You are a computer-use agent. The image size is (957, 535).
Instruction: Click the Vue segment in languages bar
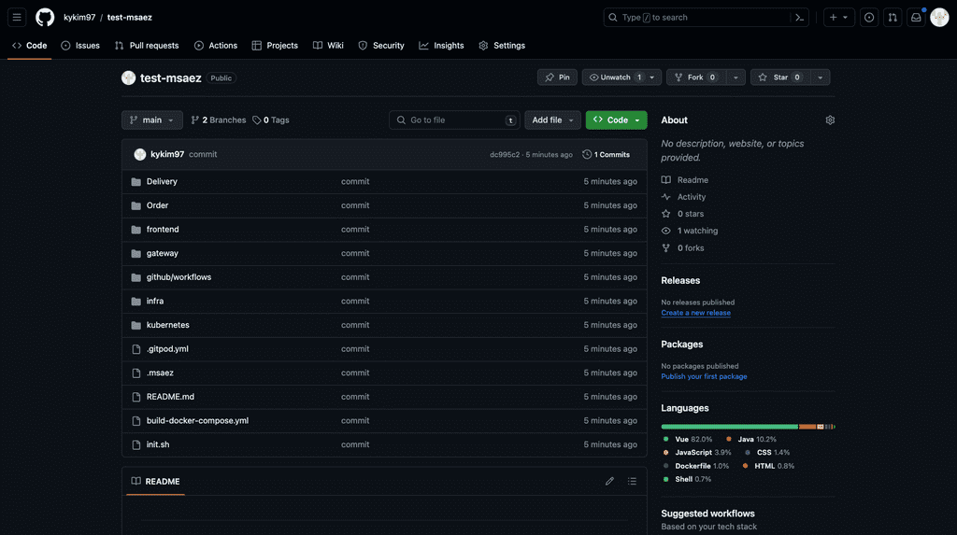729,427
